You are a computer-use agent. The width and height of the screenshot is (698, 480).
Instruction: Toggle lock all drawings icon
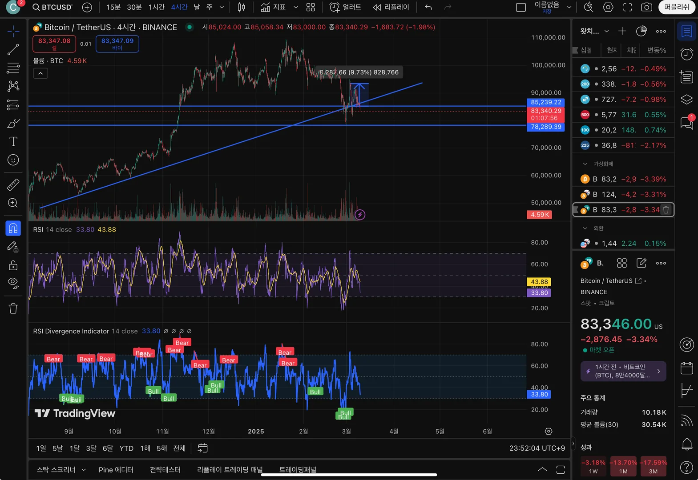13,265
